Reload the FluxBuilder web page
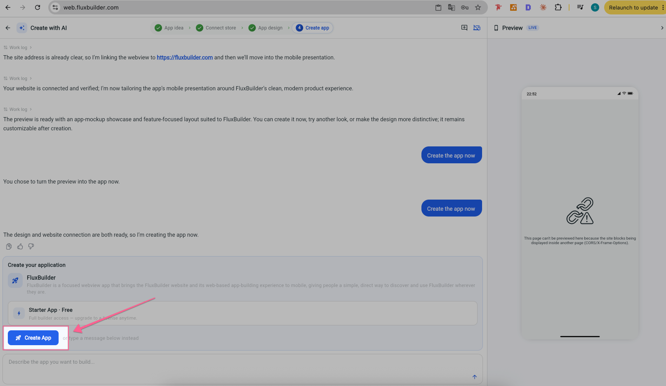This screenshot has width=666, height=386. click(38, 7)
